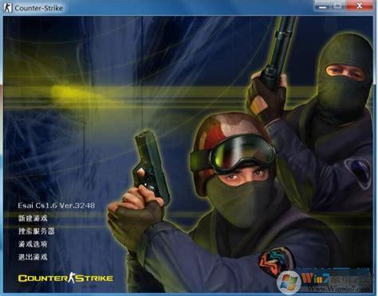Click the running soldier figure inside the logo

point(71,278)
